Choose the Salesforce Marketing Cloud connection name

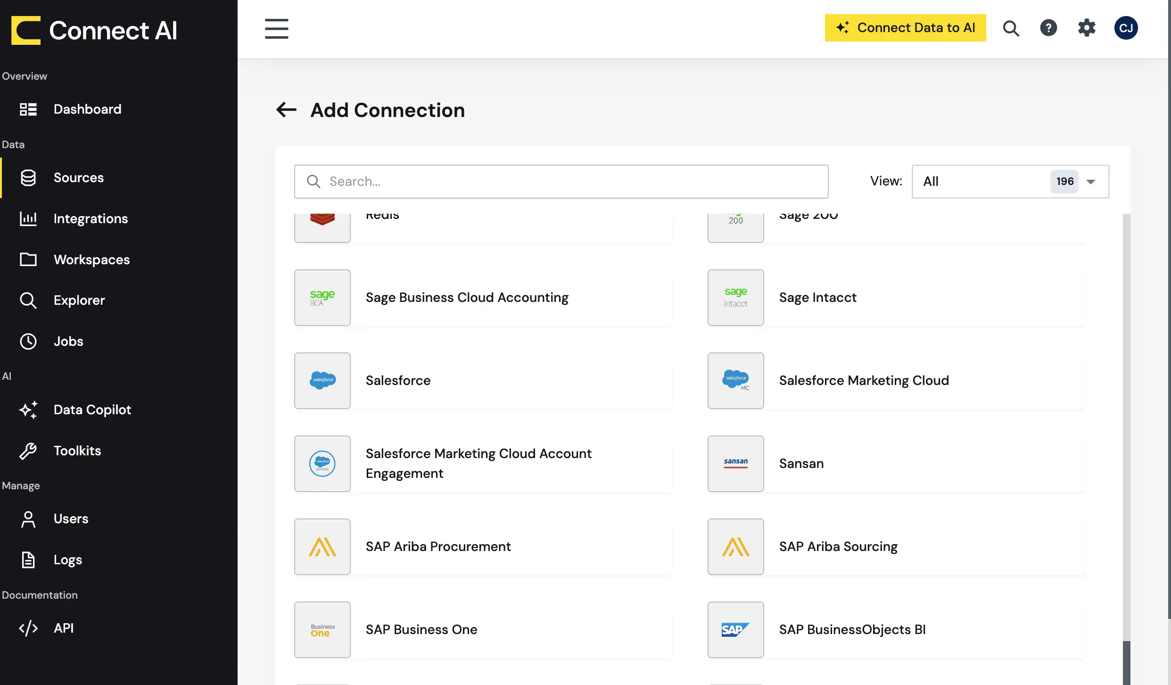click(864, 381)
